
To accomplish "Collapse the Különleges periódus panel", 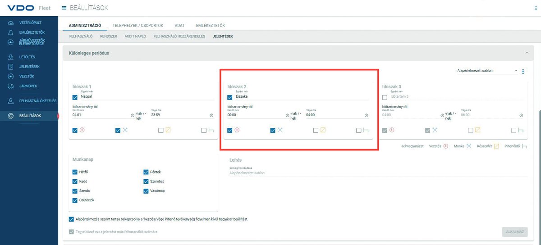I will (x=526, y=53).
